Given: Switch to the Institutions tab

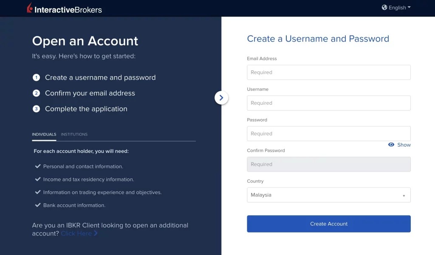Looking at the screenshot, I should coord(74,134).
